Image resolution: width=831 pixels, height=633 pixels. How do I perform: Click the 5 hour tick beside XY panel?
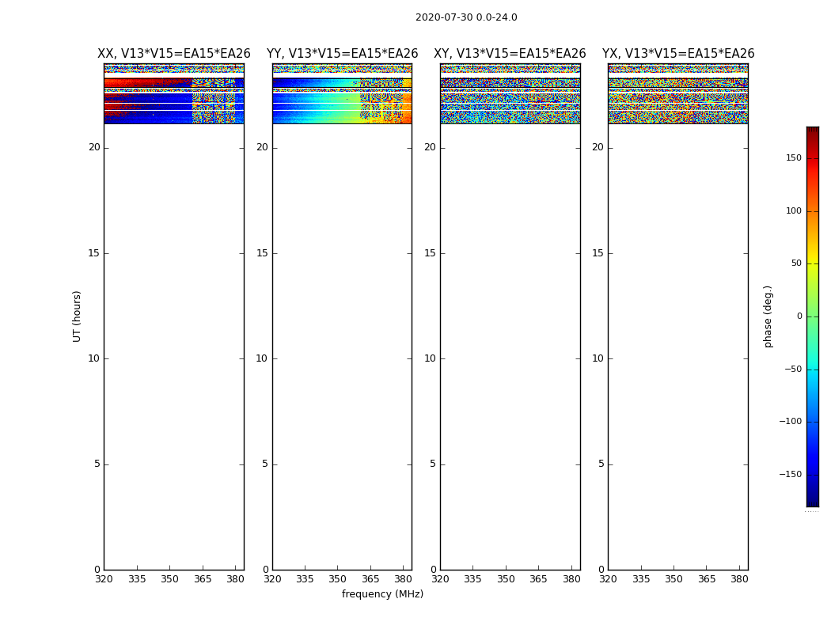(x=433, y=464)
